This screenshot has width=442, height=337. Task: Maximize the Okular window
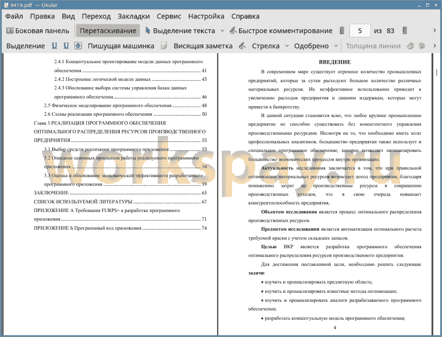click(x=427, y=5)
